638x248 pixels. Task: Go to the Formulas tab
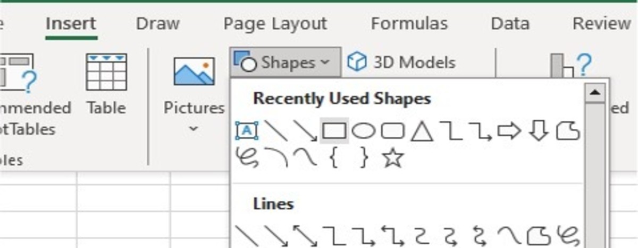tap(409, 24)
